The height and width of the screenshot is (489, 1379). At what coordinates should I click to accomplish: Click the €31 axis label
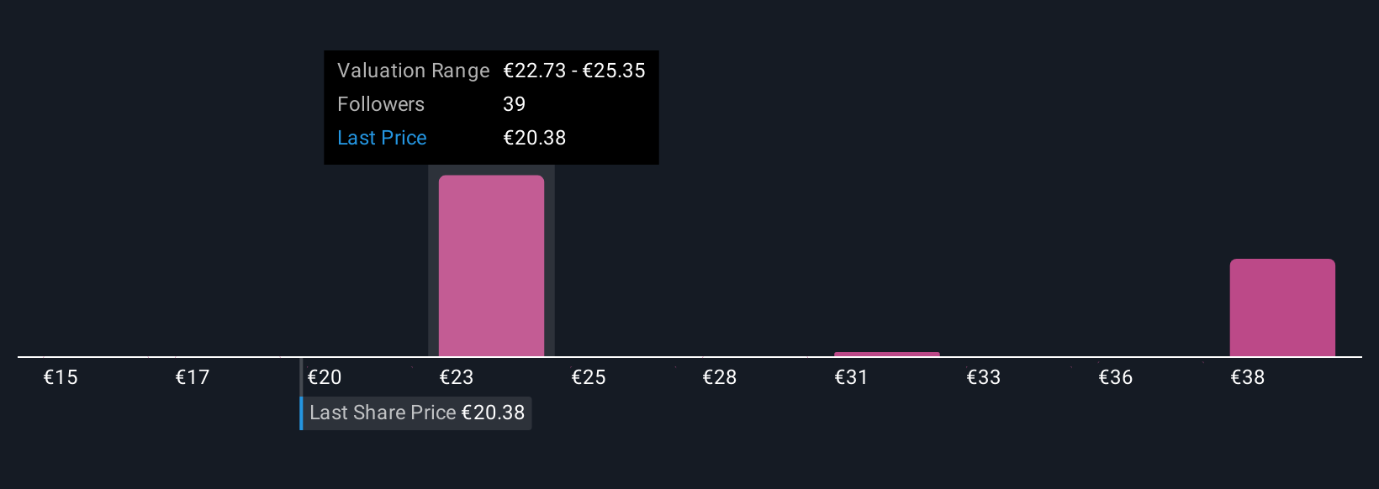click(x=851, y=377)
